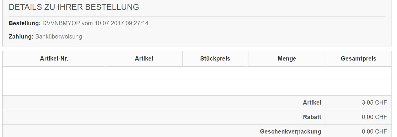
Task: Select the 3.95 CHF article total
Action: pos(374,103)
